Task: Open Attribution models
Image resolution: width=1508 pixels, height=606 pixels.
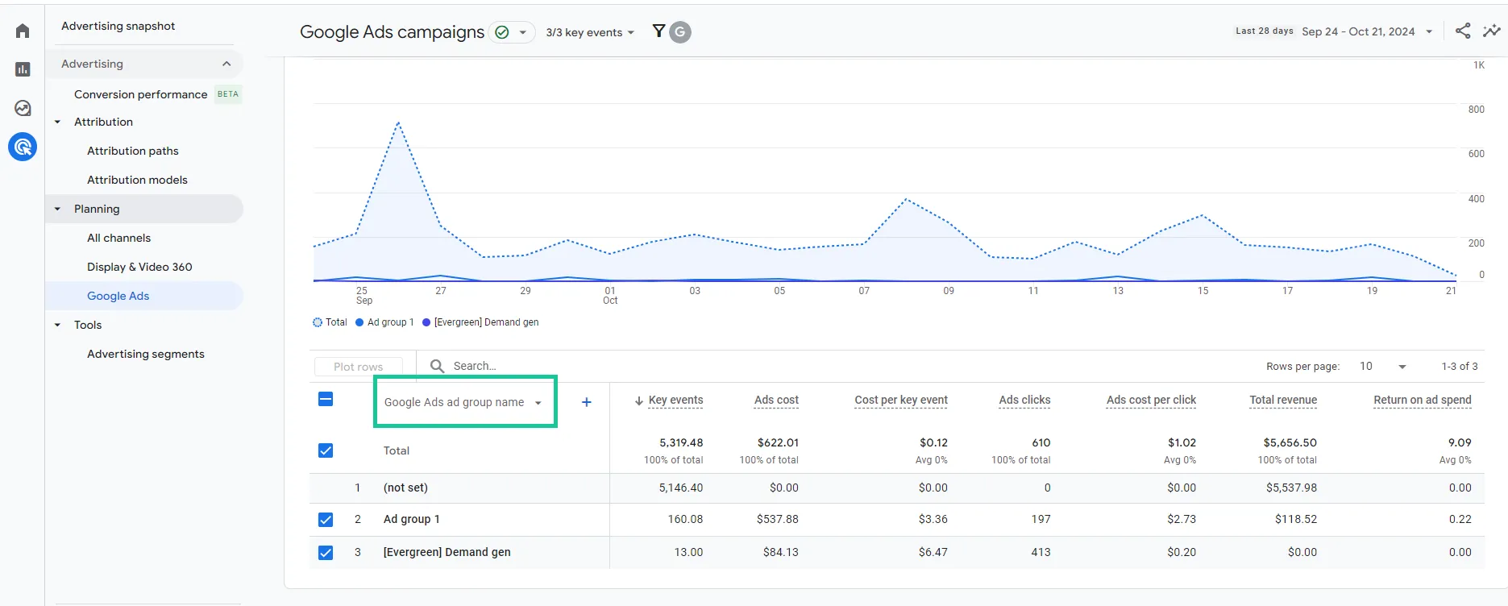Action: coord(137,180)
